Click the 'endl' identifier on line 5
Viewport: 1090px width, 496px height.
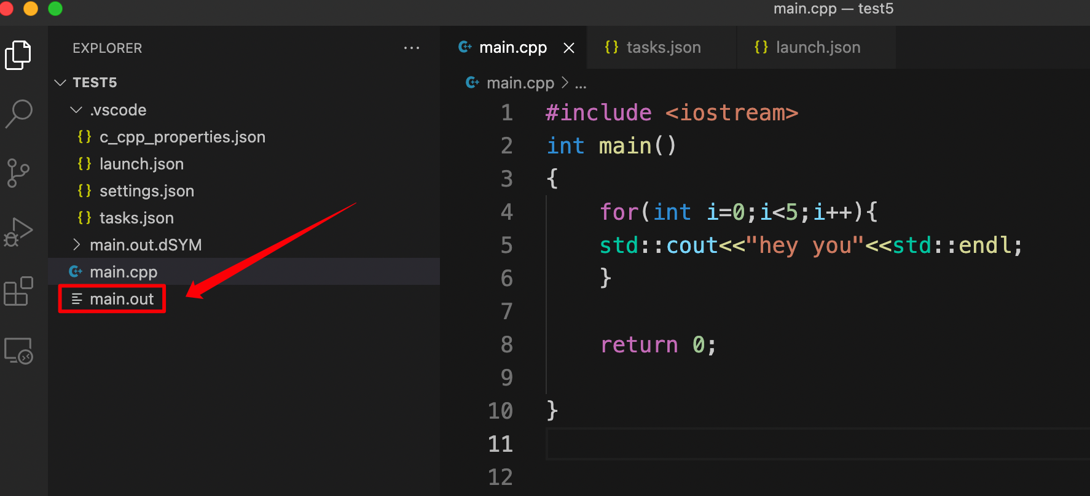(985, 246)
